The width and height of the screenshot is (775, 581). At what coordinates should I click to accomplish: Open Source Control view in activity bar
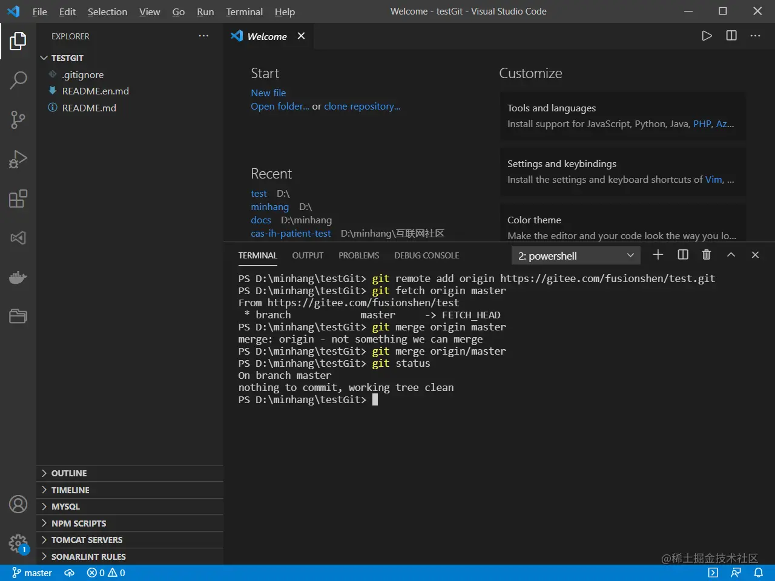point(18,119)
